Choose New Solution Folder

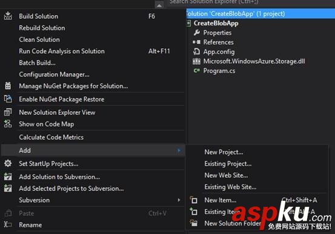click(257, 223)
